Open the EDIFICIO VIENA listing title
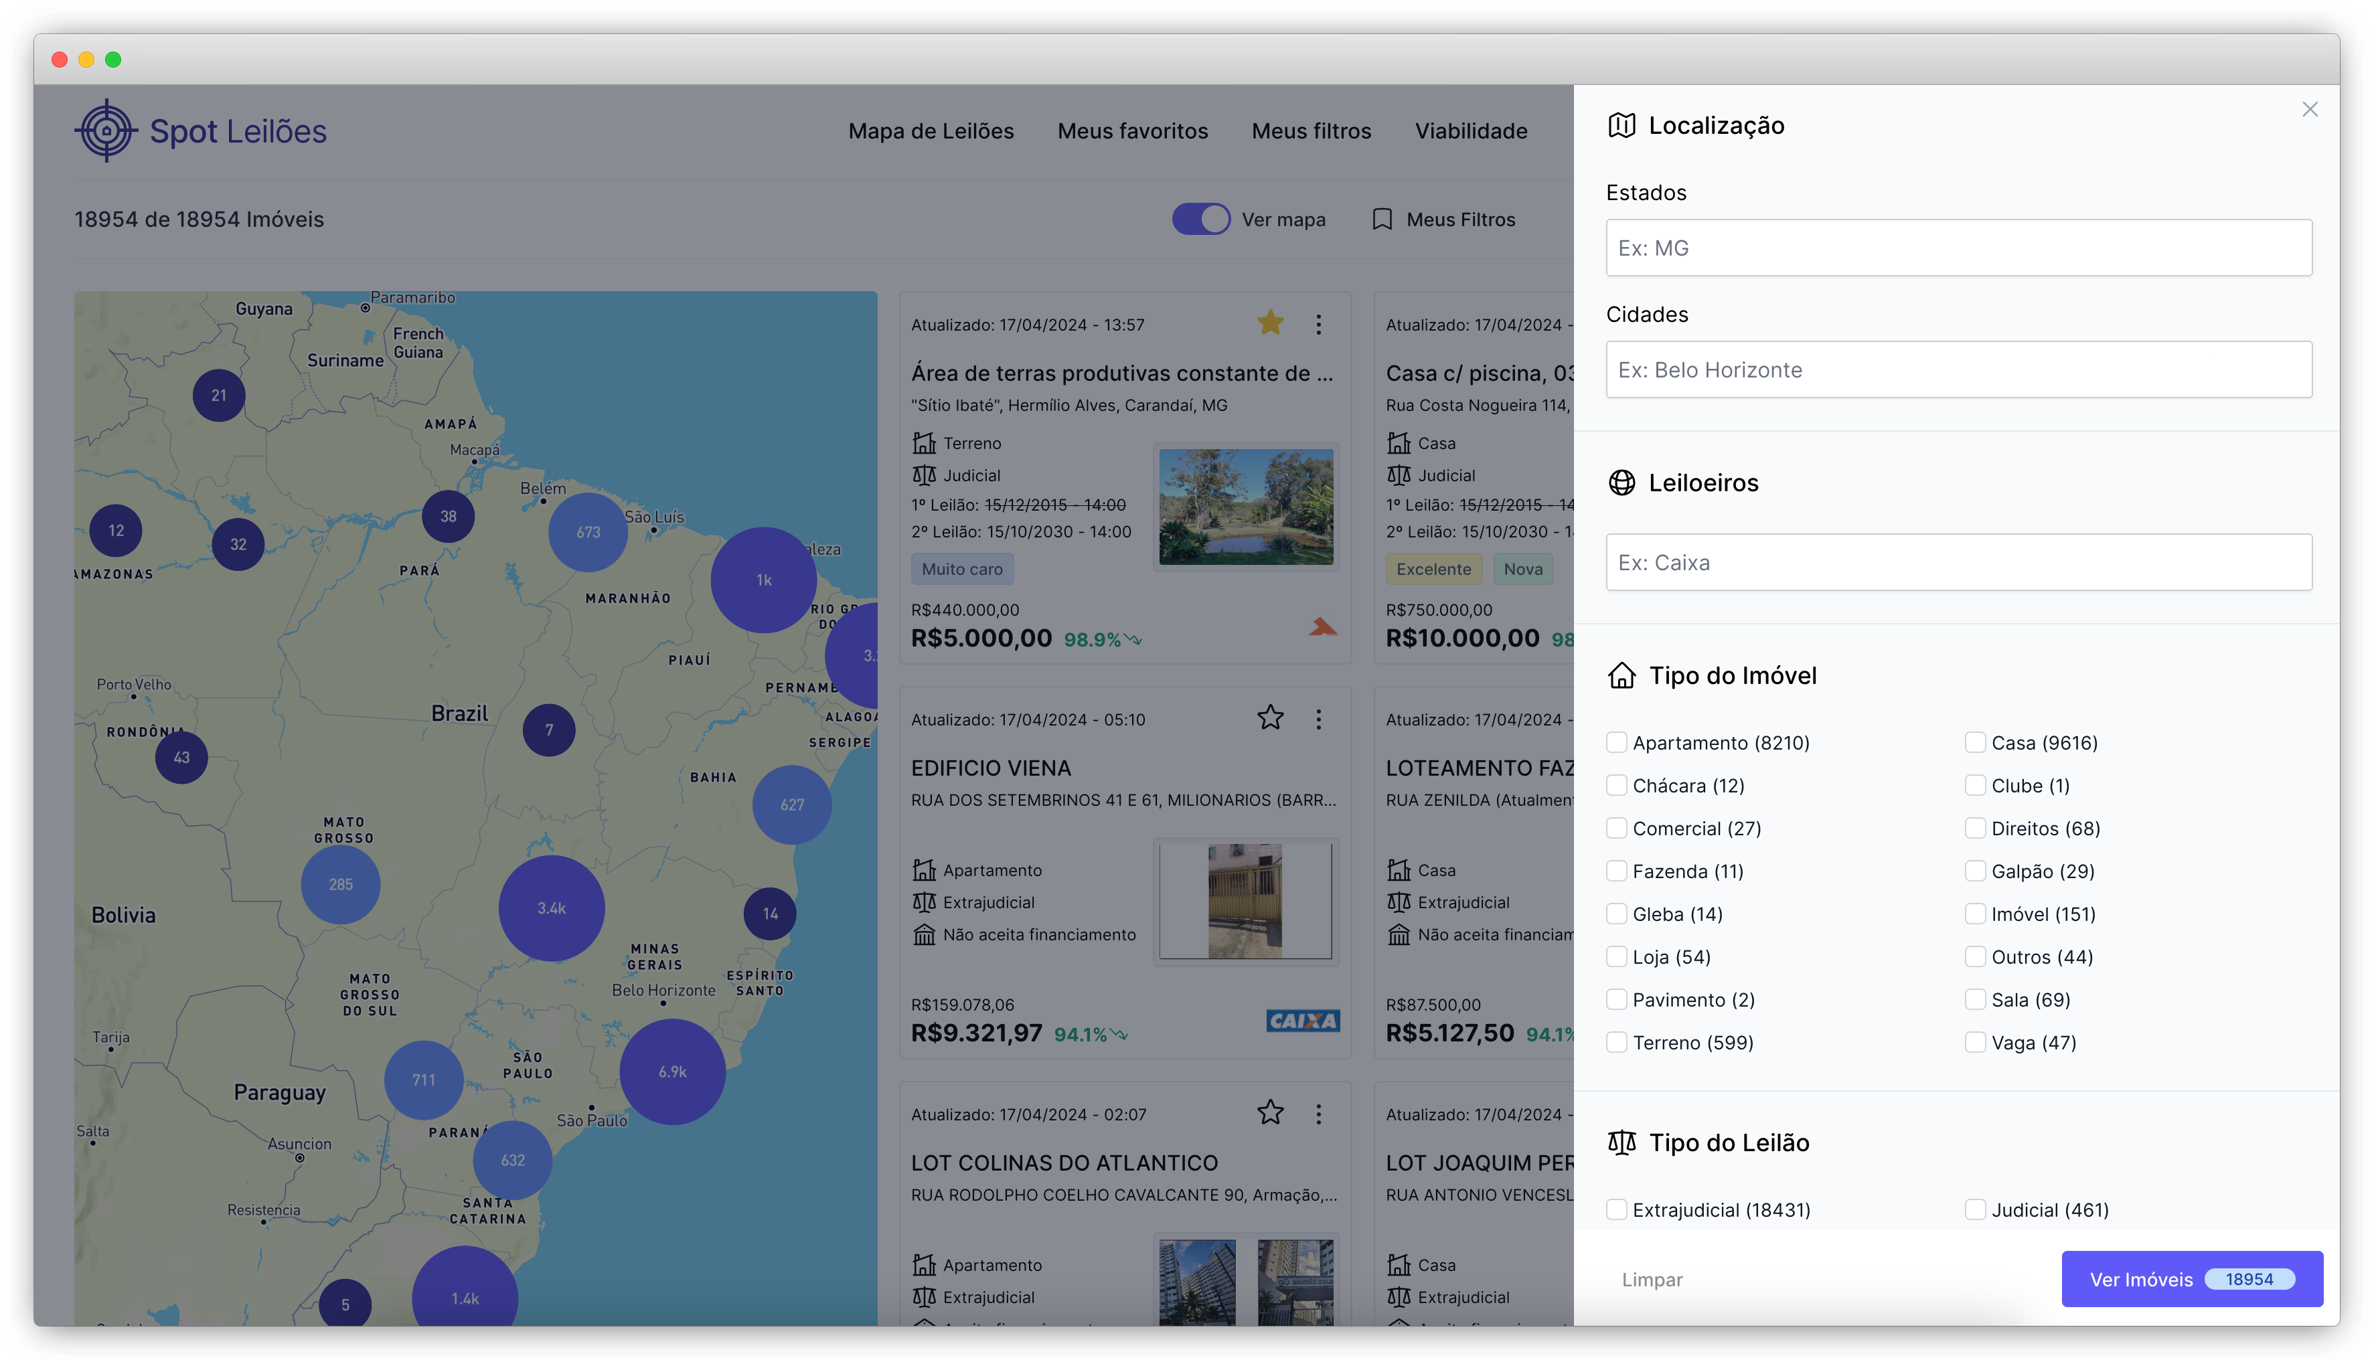The height and width of the screenshot is (1360, 2374). [990, 768]
